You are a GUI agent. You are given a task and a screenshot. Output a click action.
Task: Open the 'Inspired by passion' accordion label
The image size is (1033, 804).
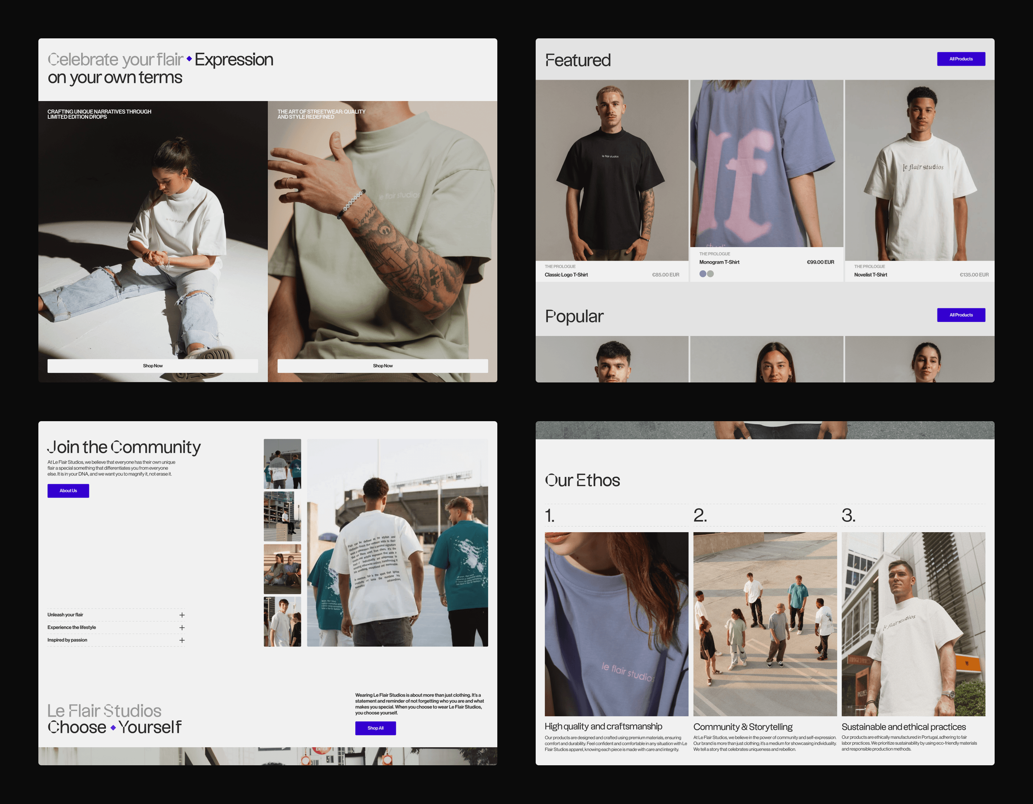pos(67,640)
